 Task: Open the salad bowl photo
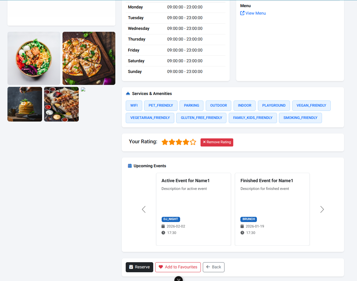(x=34, y=58)
